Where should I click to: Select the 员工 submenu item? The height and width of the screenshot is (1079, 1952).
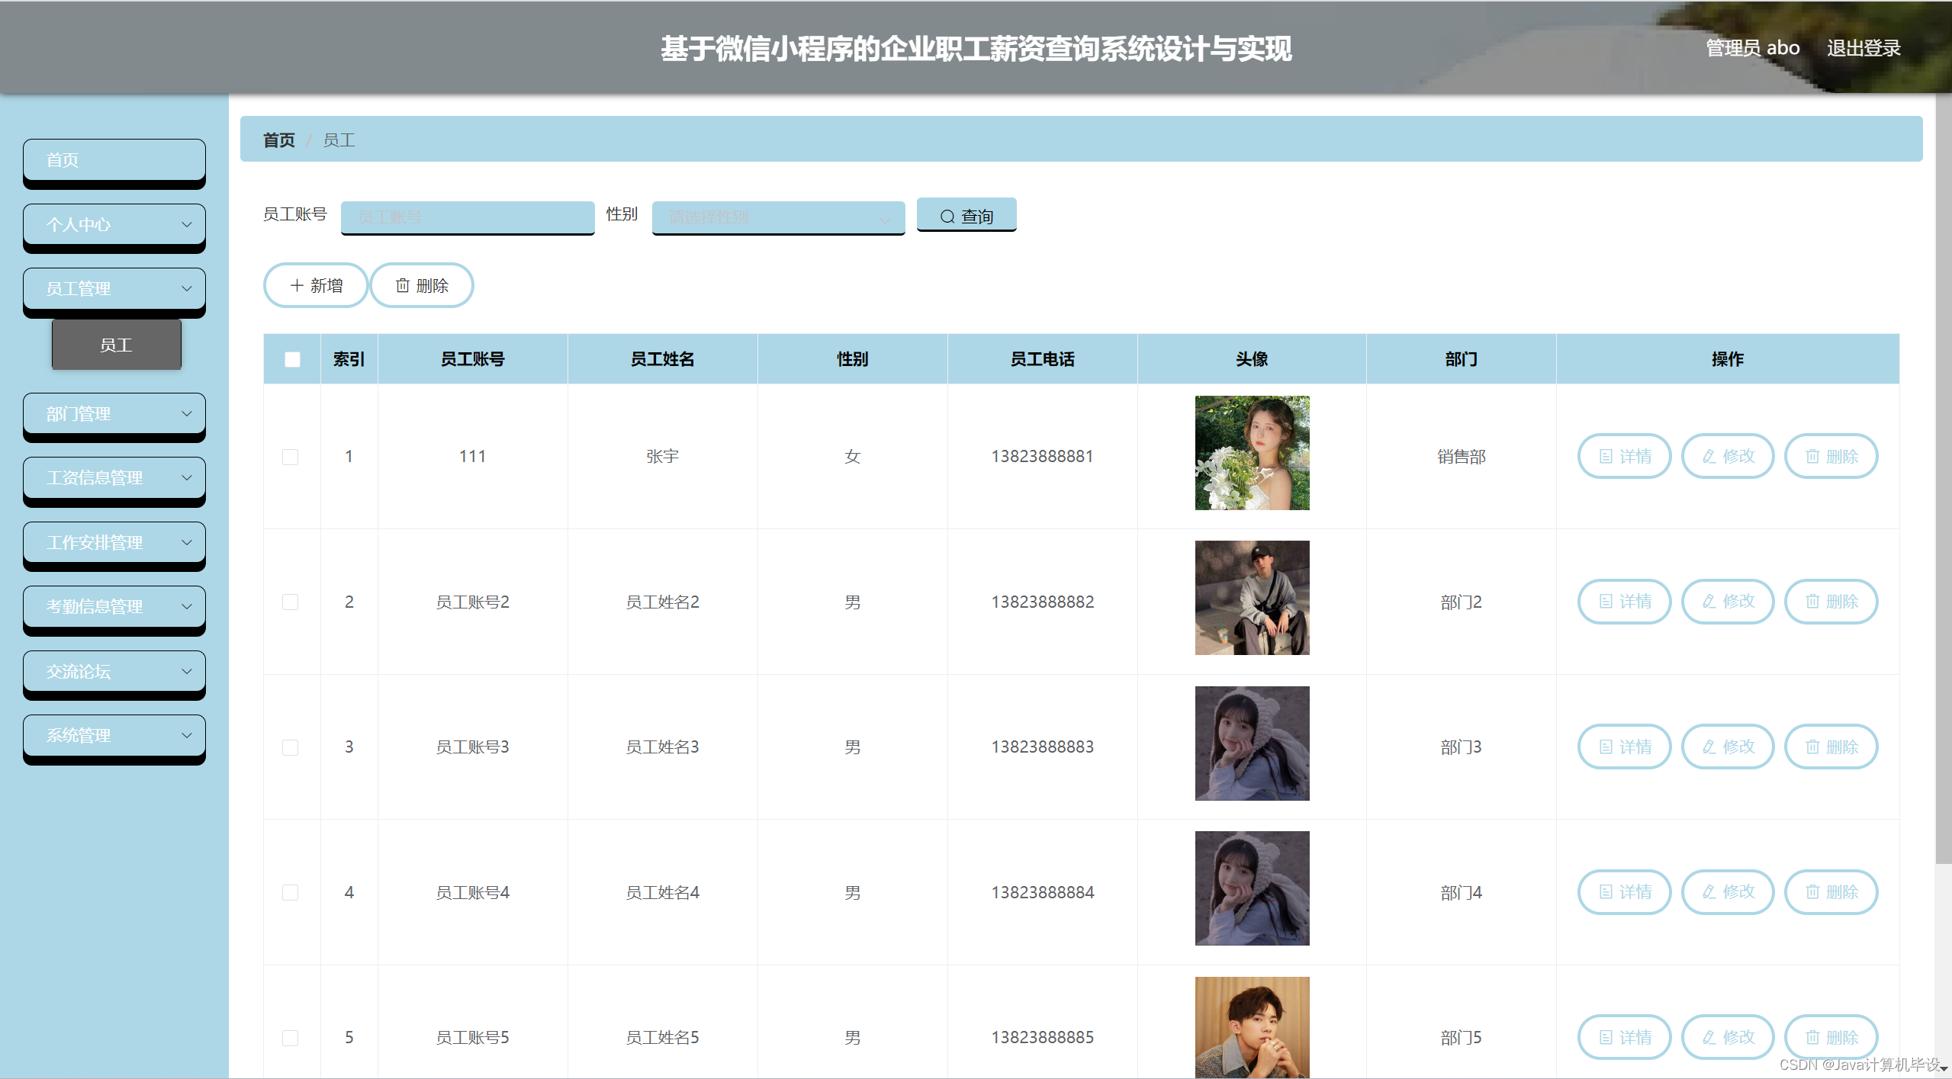[117, 345]
